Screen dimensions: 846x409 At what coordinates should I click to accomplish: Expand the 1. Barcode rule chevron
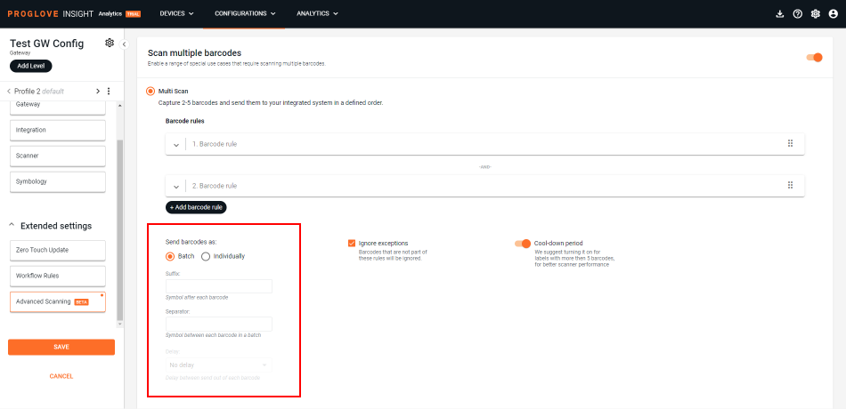[176, 144]
